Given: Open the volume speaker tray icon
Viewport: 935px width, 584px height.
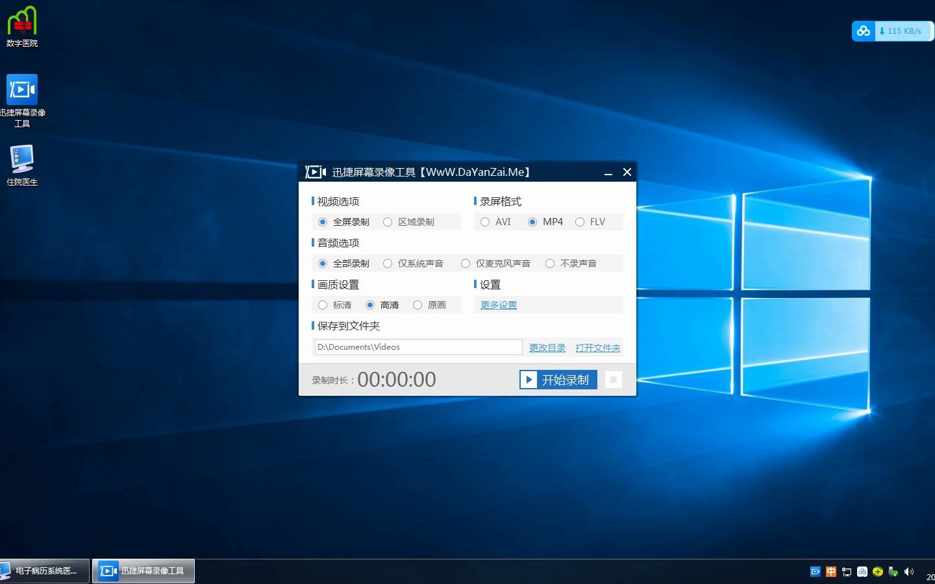Looking at the screenshot, I should [x=909, y=572].
